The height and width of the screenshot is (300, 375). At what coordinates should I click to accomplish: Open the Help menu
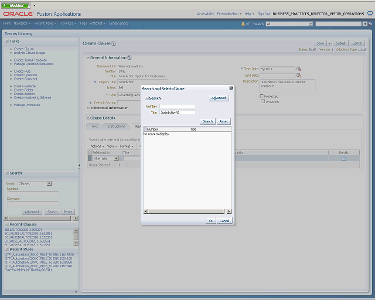[x=249, y=14]
